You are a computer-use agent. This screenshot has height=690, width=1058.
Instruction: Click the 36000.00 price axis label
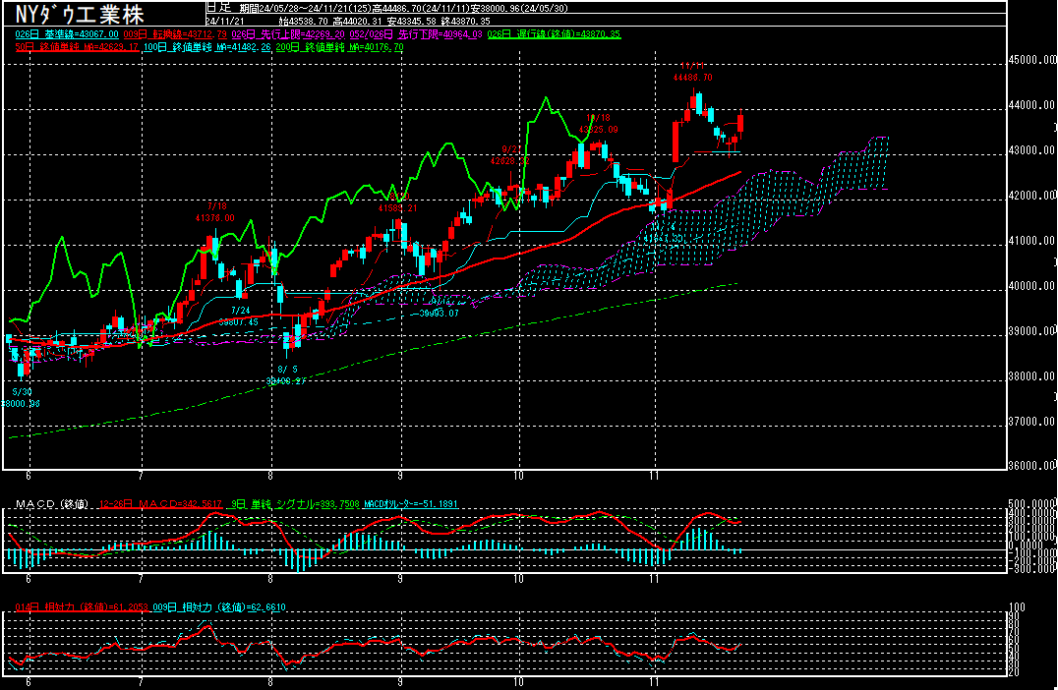click(1031, 465)
